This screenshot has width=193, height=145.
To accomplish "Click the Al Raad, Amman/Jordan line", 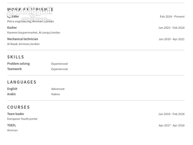I will (24, 44).
